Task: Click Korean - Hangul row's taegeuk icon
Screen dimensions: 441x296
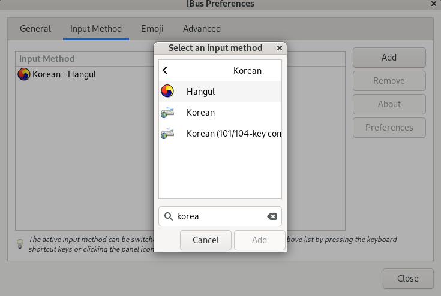Action: [x=23, y=74]
